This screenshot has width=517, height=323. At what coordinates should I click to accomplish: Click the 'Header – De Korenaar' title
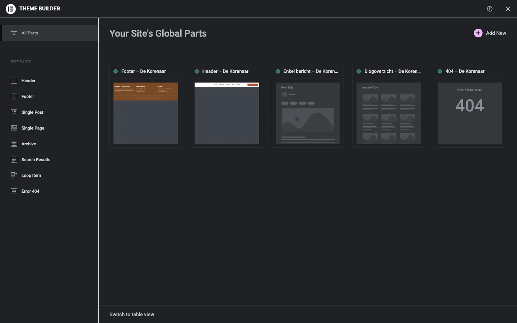pyautogui.click(x=225, y=71)
